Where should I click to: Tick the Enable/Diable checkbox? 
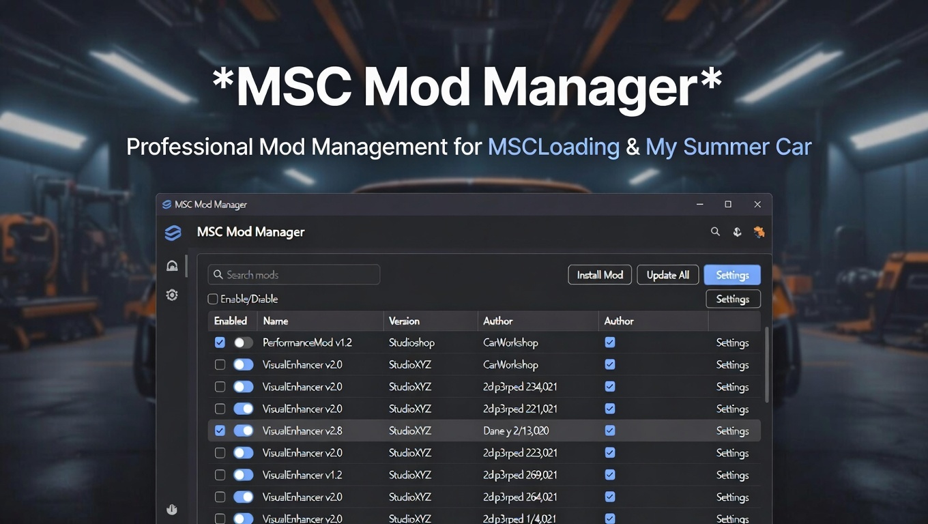tap(213, 299)
